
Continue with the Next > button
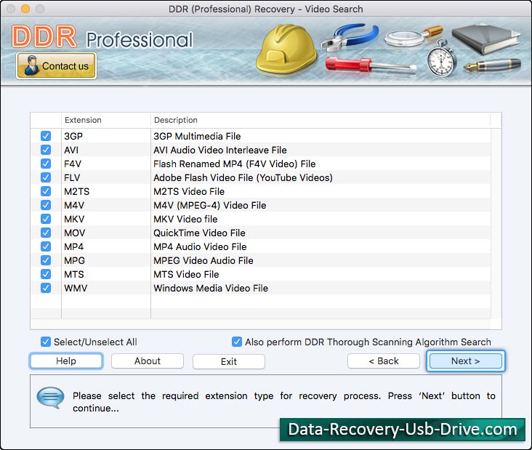pos(465,361)
